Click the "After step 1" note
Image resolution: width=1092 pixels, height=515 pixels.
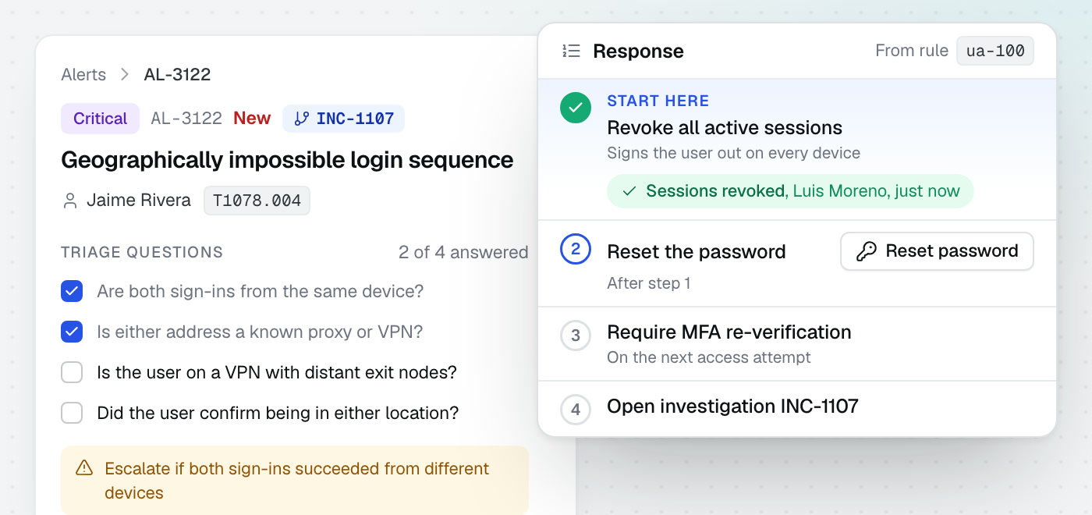coord(649,283)
